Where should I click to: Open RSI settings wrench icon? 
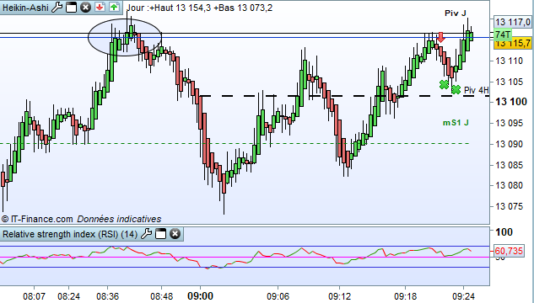point(146,234)
